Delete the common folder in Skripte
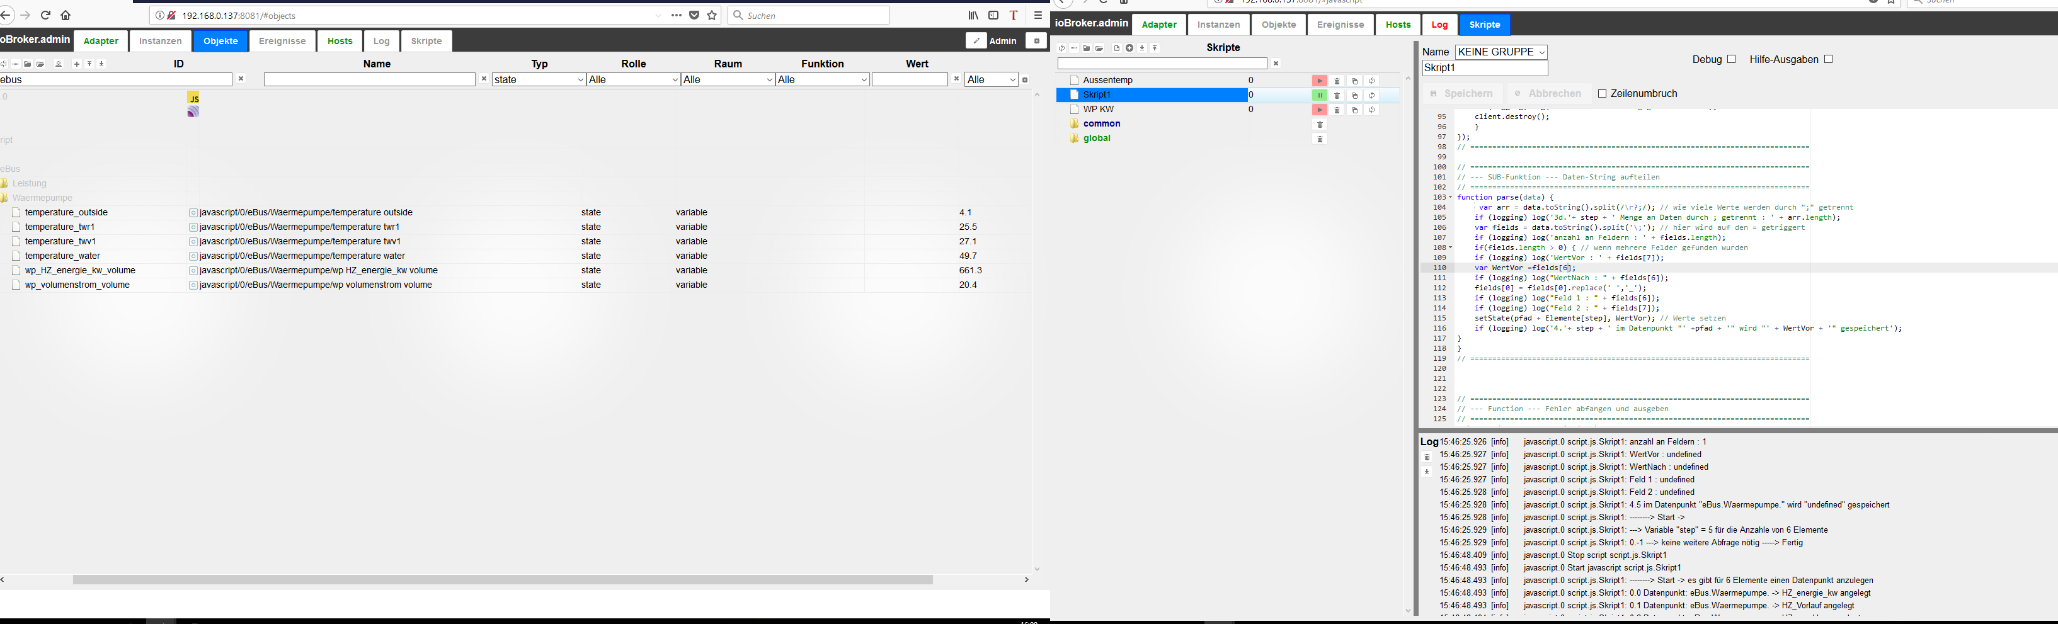Screen dimensions: 2058x624 pyautogui.click(x=1320, y=125)
